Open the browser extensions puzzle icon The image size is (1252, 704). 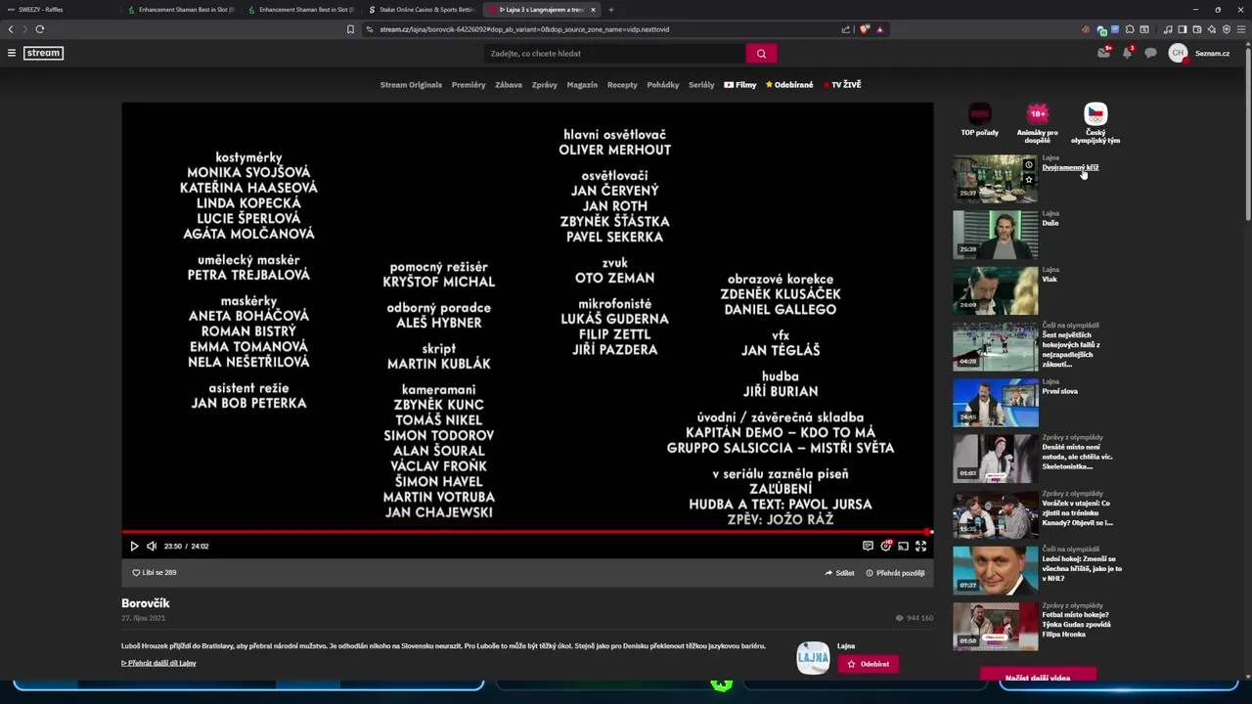click(x=1130, y=29)
